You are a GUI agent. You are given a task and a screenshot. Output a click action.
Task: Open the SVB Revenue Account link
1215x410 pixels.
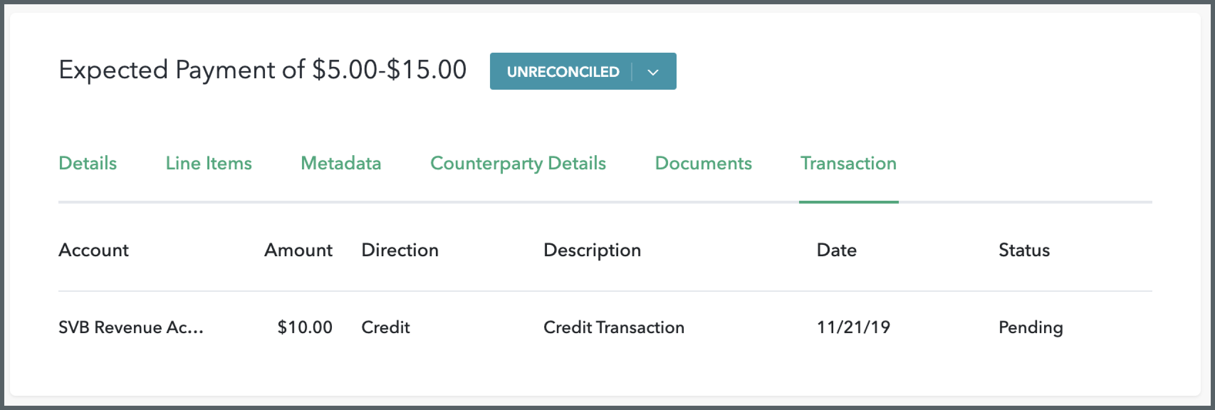pyautogui.click(x=132, y=326)
